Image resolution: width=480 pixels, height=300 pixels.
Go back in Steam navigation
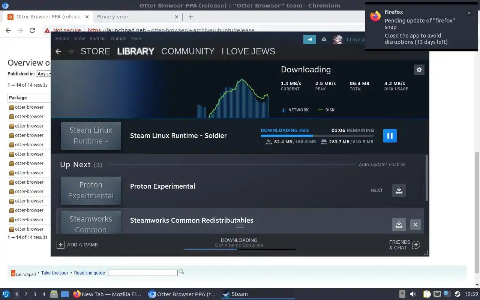(x=58, y=51)
